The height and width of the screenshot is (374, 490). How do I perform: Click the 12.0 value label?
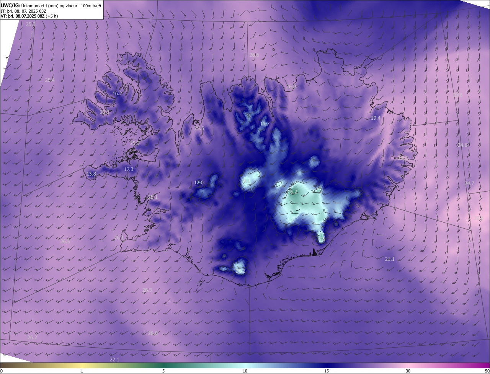tap(199, 182)
